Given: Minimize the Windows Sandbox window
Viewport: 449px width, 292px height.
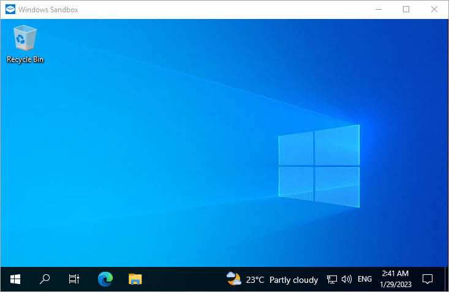Looking at the screenshot, I should point(379,9).
